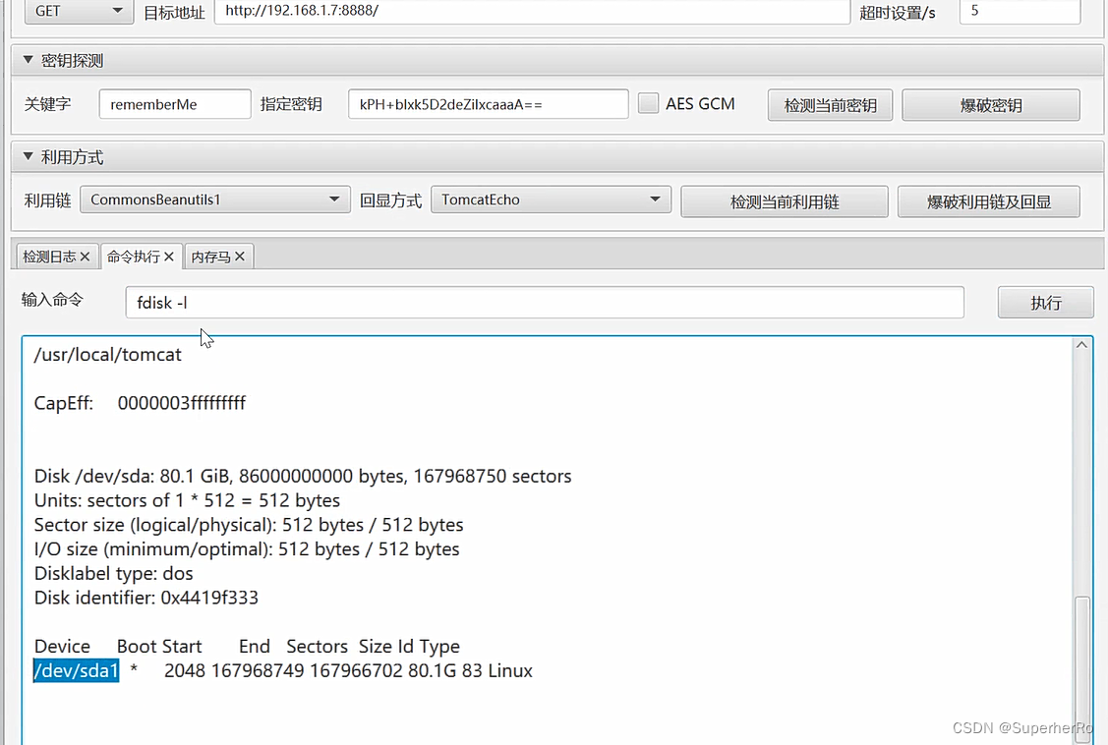This screenshot has width=1108, height=745.
Task: Click the rememberMe keyword field
Action: [x=175, y=104]
